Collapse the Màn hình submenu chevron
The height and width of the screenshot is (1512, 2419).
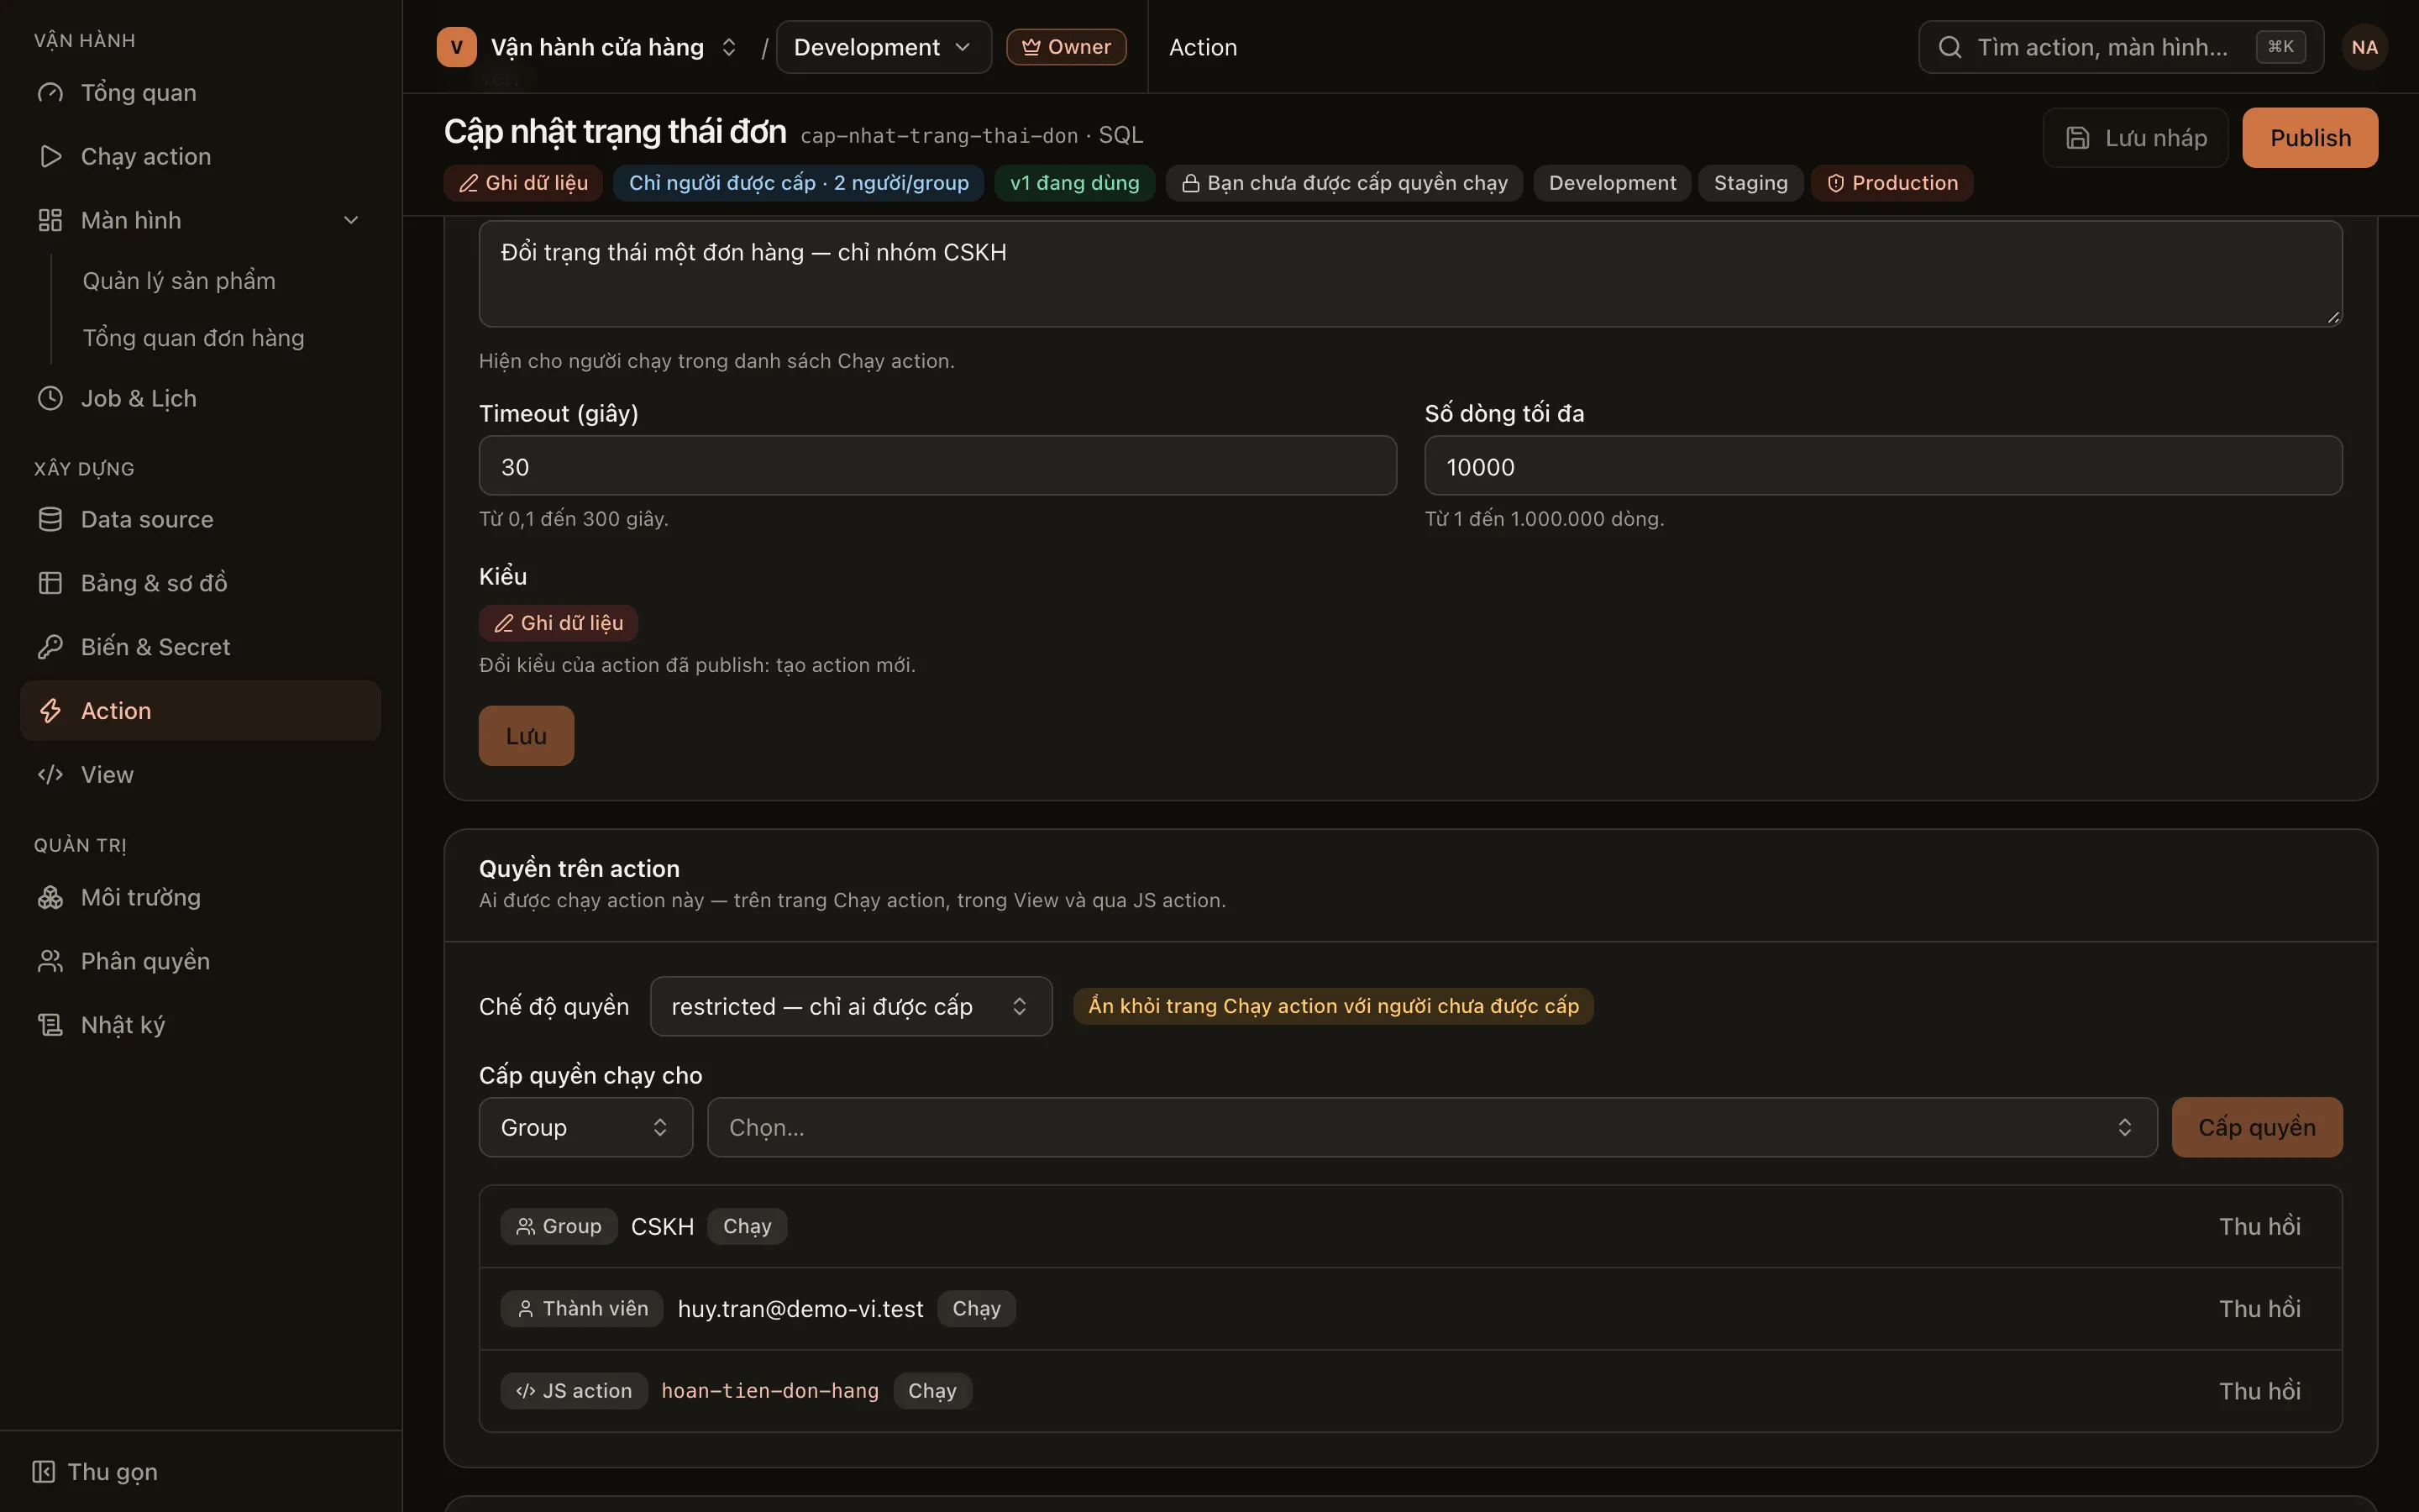(351, 220)
